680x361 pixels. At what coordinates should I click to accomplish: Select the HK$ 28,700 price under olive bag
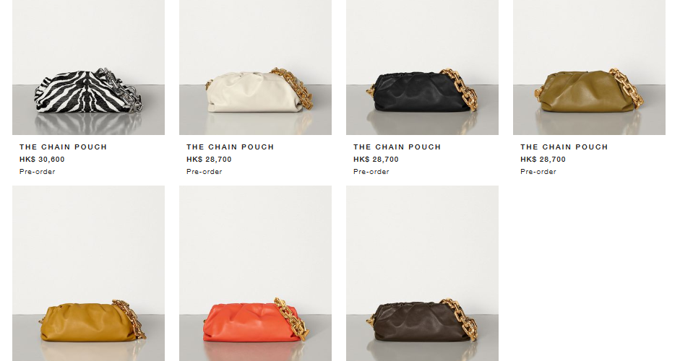[x=543, y=160]
